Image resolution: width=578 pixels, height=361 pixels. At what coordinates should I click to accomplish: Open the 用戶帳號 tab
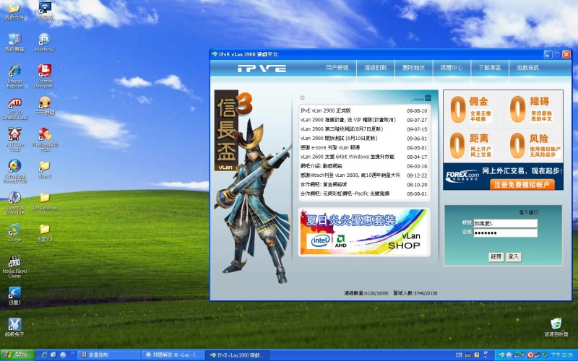(x=337, y=68)
